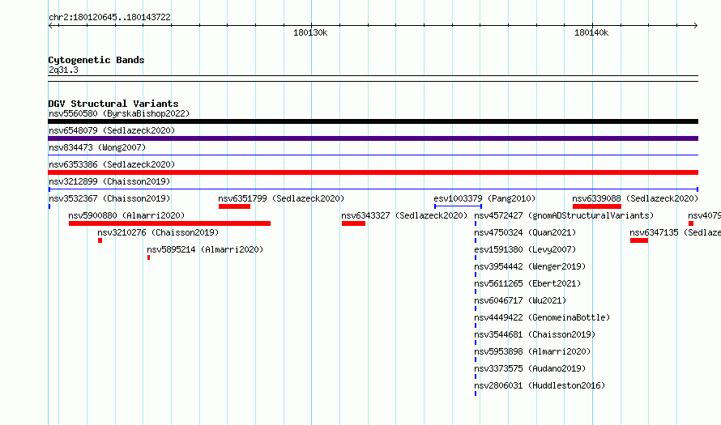Click the nsv6548079 (Sedlazeck2020) label
This screenshot has width=721, height=425.
112,130
